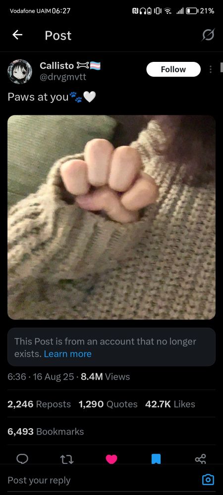Image resolution: width=223 pixels, height=495 pixels.
Task: Tap the @drvgmvtt username handle
Action: coord(63,77)
